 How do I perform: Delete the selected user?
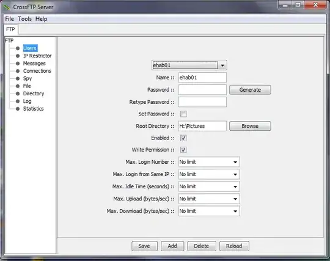tap(202, 246)
